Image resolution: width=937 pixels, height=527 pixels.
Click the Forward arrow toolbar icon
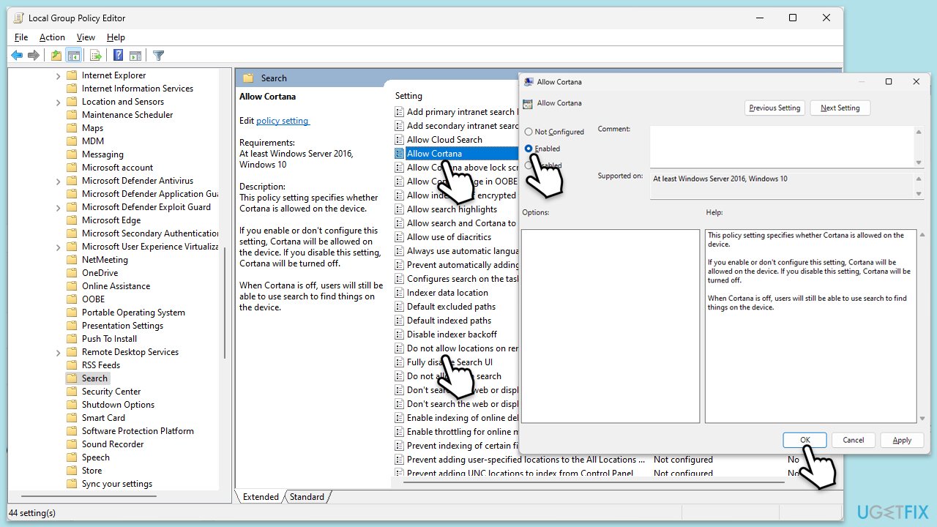click(34, 56)
